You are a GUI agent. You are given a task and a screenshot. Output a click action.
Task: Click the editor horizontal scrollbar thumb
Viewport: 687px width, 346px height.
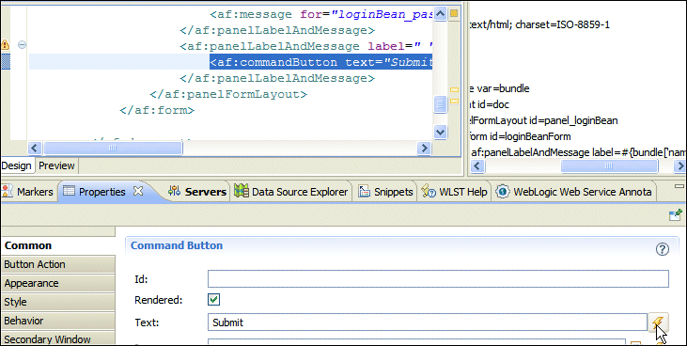click(113, 149)
